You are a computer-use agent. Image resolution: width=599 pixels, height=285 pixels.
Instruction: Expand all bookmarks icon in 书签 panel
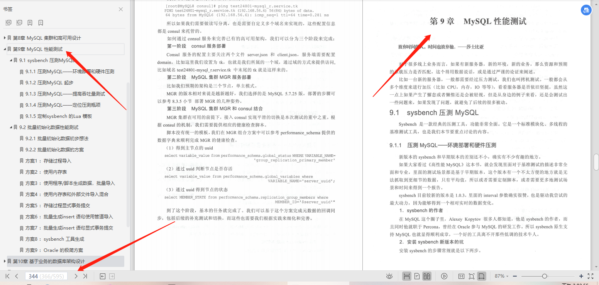[8, 23]
